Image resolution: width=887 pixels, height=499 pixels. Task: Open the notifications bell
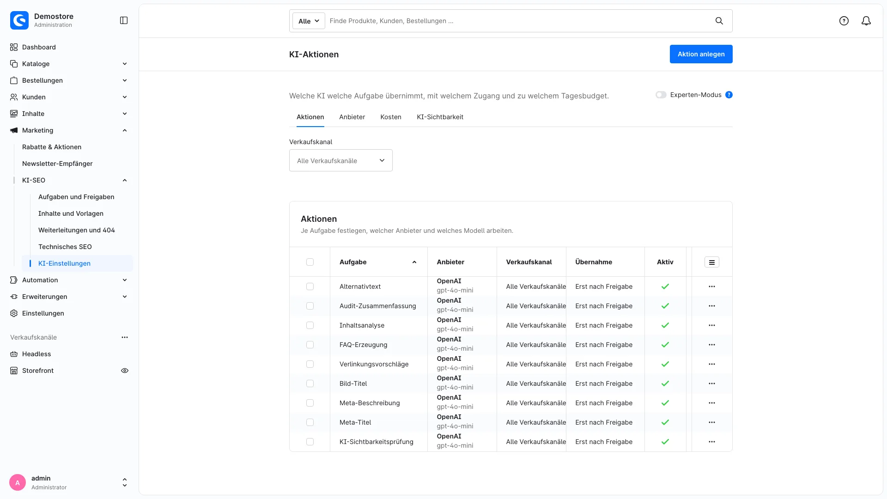point(866,21)
